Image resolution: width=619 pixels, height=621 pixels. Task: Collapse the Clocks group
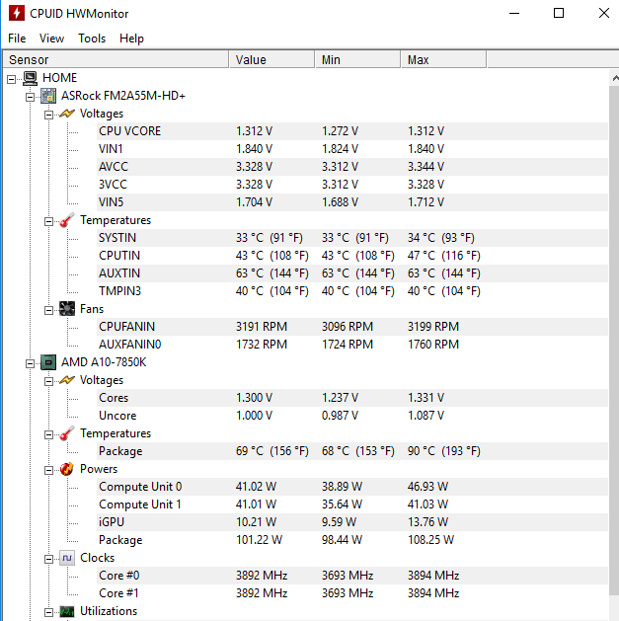[48, 559]
